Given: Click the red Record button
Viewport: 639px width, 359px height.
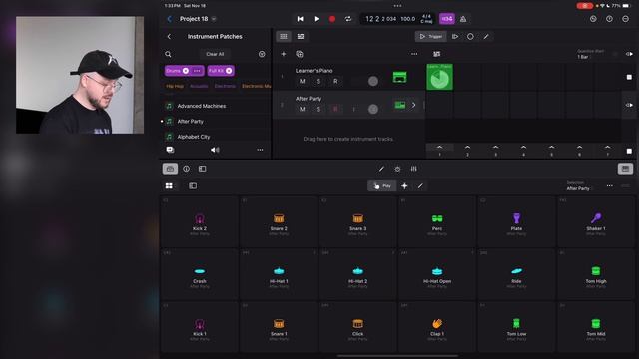Looking at the screenshot, I should point(332,19).
